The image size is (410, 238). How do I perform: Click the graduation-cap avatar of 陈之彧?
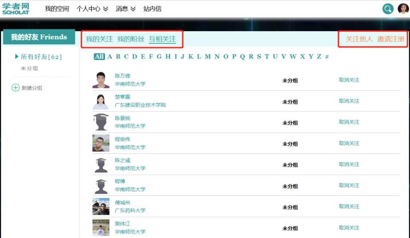point(101,164)
